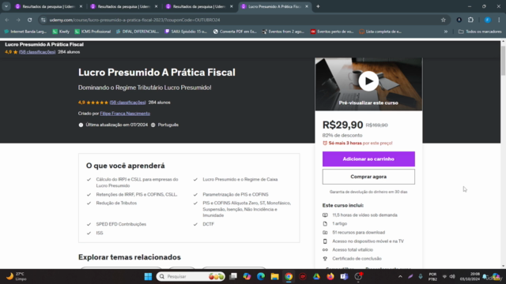The height and width of the screenshot is (284, 506).
Task: Click the Adicionar ao carrinho button
Action: pos(368,159)
